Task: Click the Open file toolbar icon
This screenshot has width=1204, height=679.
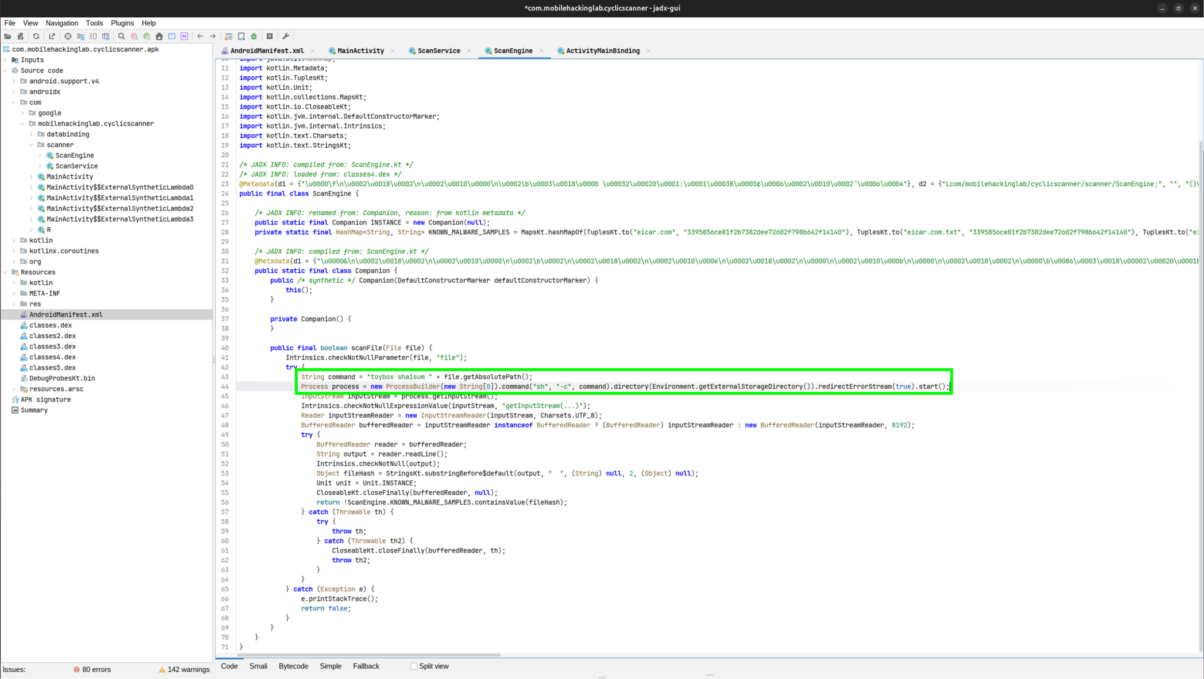Action: click(8, 36)
